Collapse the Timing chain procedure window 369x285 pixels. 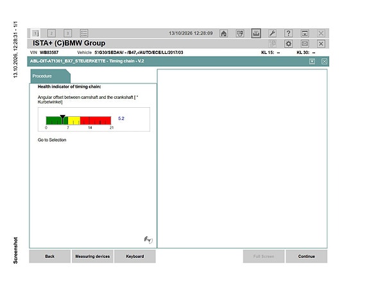312,62
